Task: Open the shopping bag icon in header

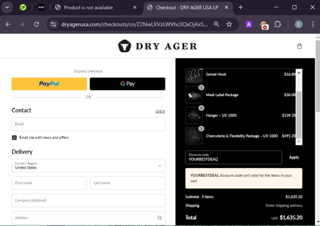Action: click(x=299, y=46)
